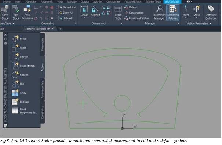
Task: Run Test Block from the ribbon
Action: (x=16, y=12)
